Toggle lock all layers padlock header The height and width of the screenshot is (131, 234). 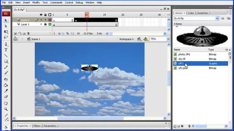tap(45, 15)
